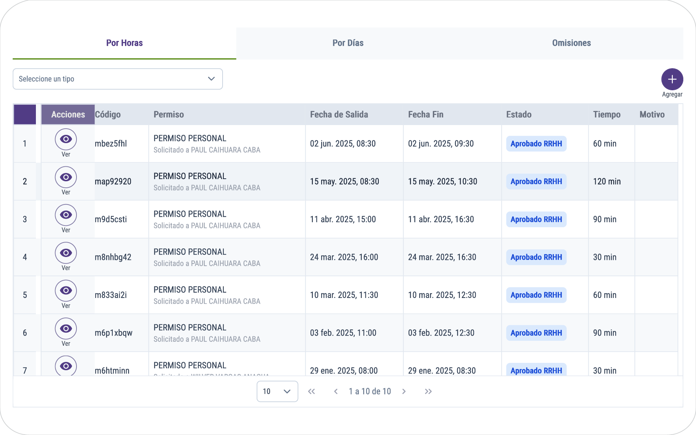Screen dimensions: 696x435
Task: Open eye icon for permit m6htminn
Action: [x=66, y=366]
